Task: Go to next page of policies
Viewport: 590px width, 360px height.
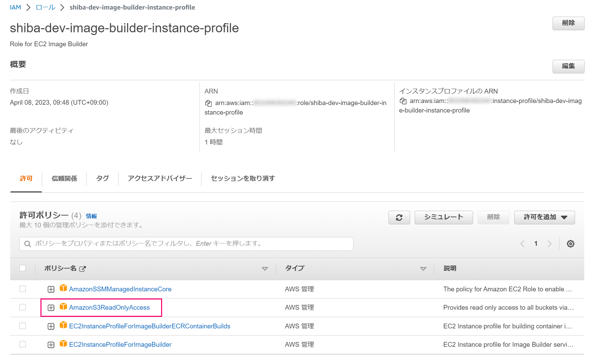Action: pyautogui.click(x=549, y=244)
